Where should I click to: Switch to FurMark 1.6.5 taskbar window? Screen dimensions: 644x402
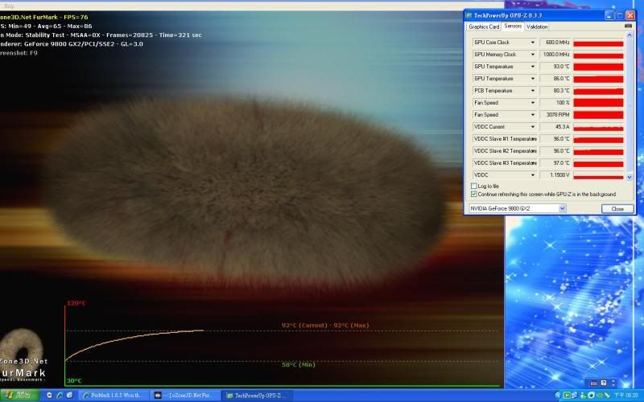pos(113,396)
